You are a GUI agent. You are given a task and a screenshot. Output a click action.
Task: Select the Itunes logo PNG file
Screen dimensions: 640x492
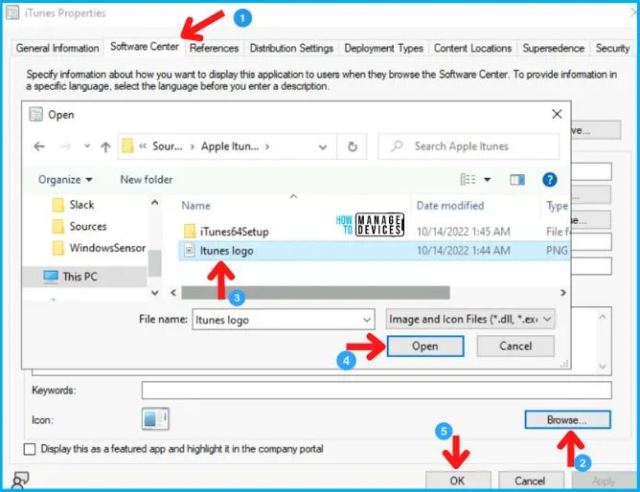374,250
